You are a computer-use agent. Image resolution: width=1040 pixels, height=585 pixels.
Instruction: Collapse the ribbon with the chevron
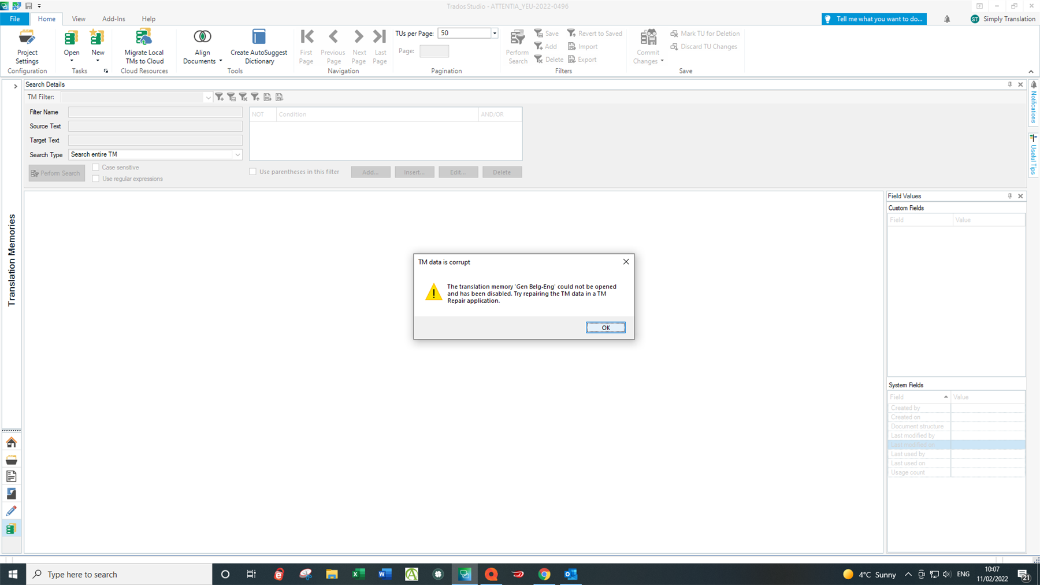coord(1031,72)
